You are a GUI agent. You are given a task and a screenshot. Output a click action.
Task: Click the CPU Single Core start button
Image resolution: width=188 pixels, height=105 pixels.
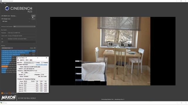[33, 19]
